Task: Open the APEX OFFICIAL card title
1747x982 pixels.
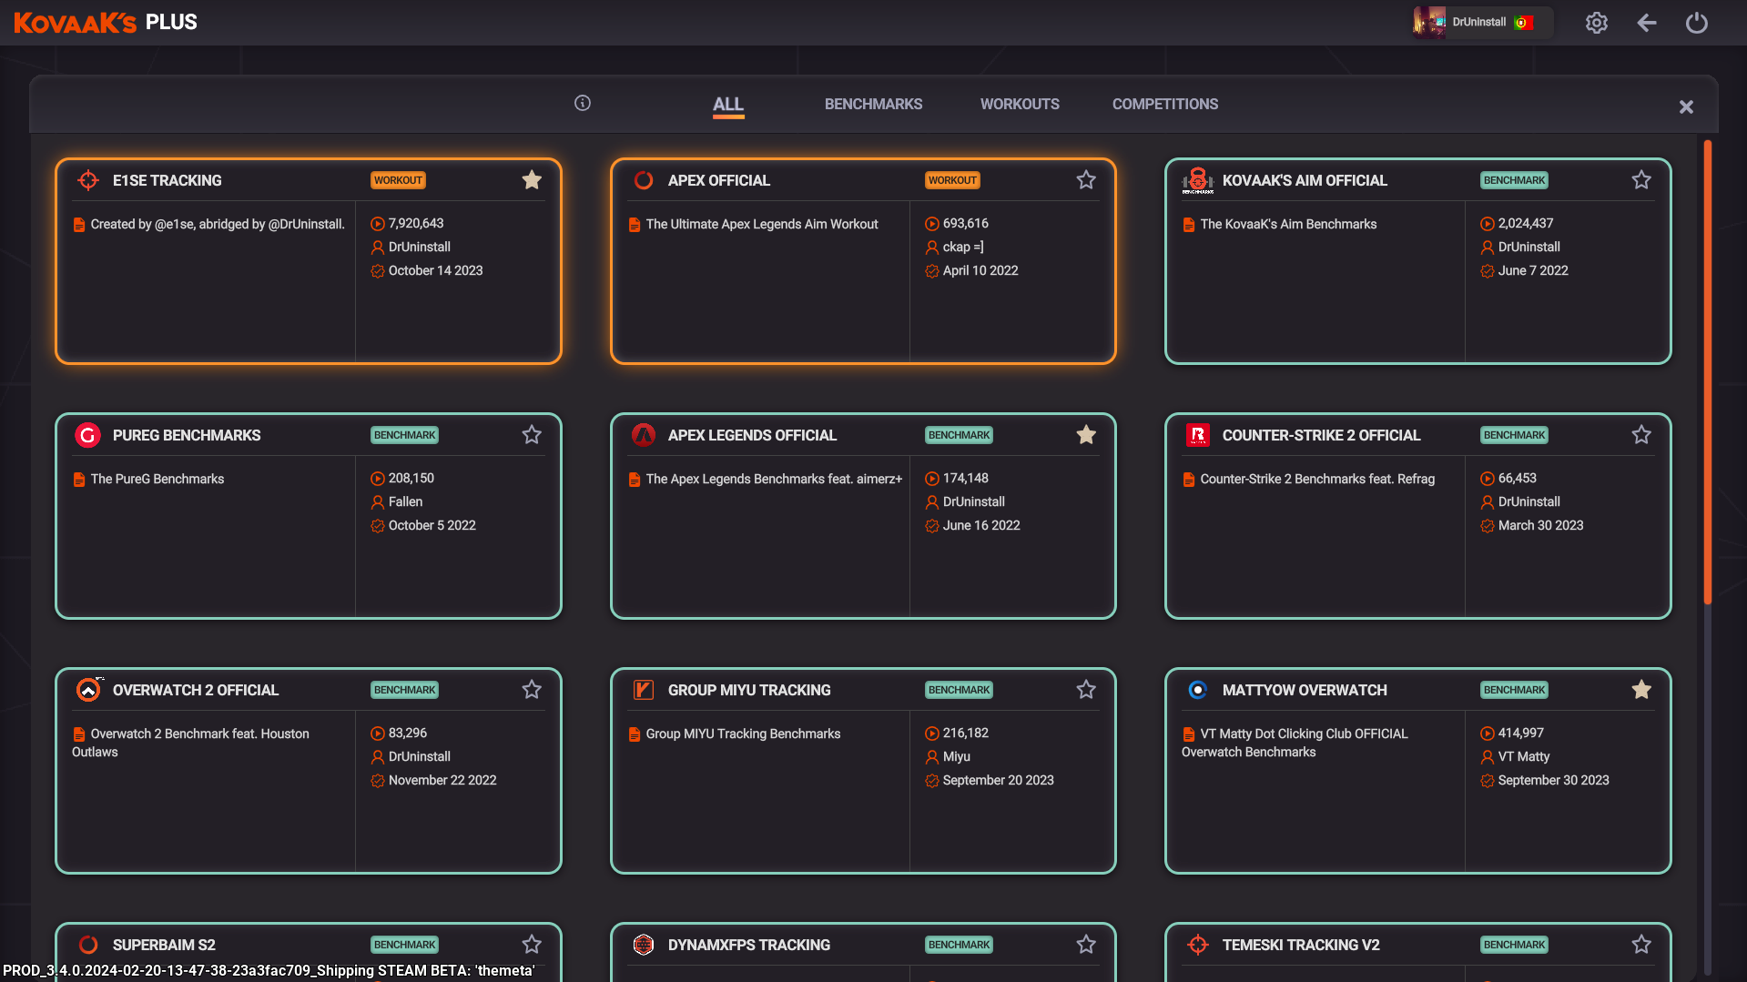Action: pos(719,181)
